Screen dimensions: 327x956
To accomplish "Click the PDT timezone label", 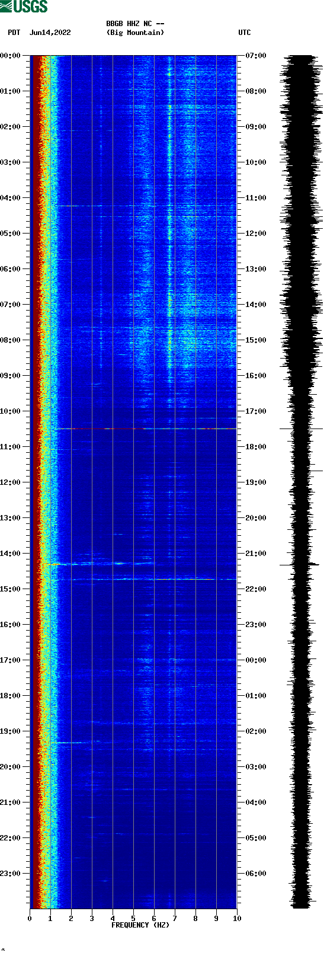I will (14, 33).
